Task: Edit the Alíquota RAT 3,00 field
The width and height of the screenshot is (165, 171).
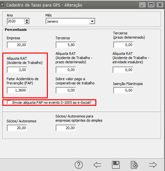Action: pyautogui.click(x=17, y=70)
